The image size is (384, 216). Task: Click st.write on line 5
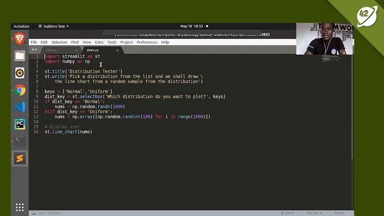[55, 76]
